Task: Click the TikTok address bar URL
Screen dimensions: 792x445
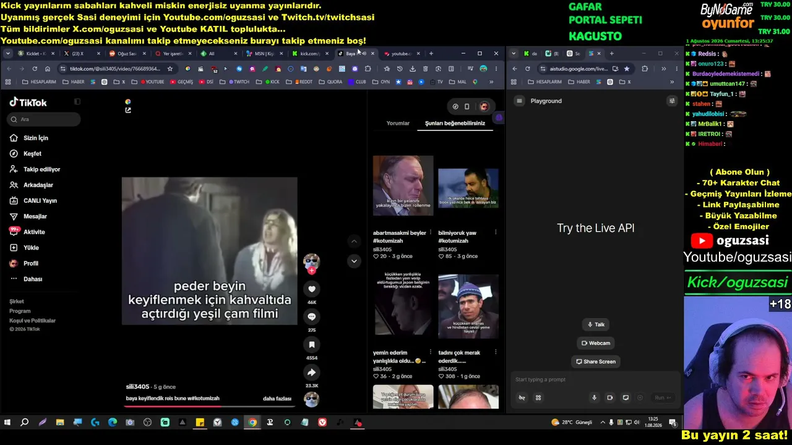Action: pyautogui.click(x=114, y=69)
